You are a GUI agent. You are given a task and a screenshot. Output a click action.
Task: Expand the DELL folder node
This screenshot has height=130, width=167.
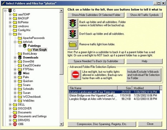click(10, 105)
